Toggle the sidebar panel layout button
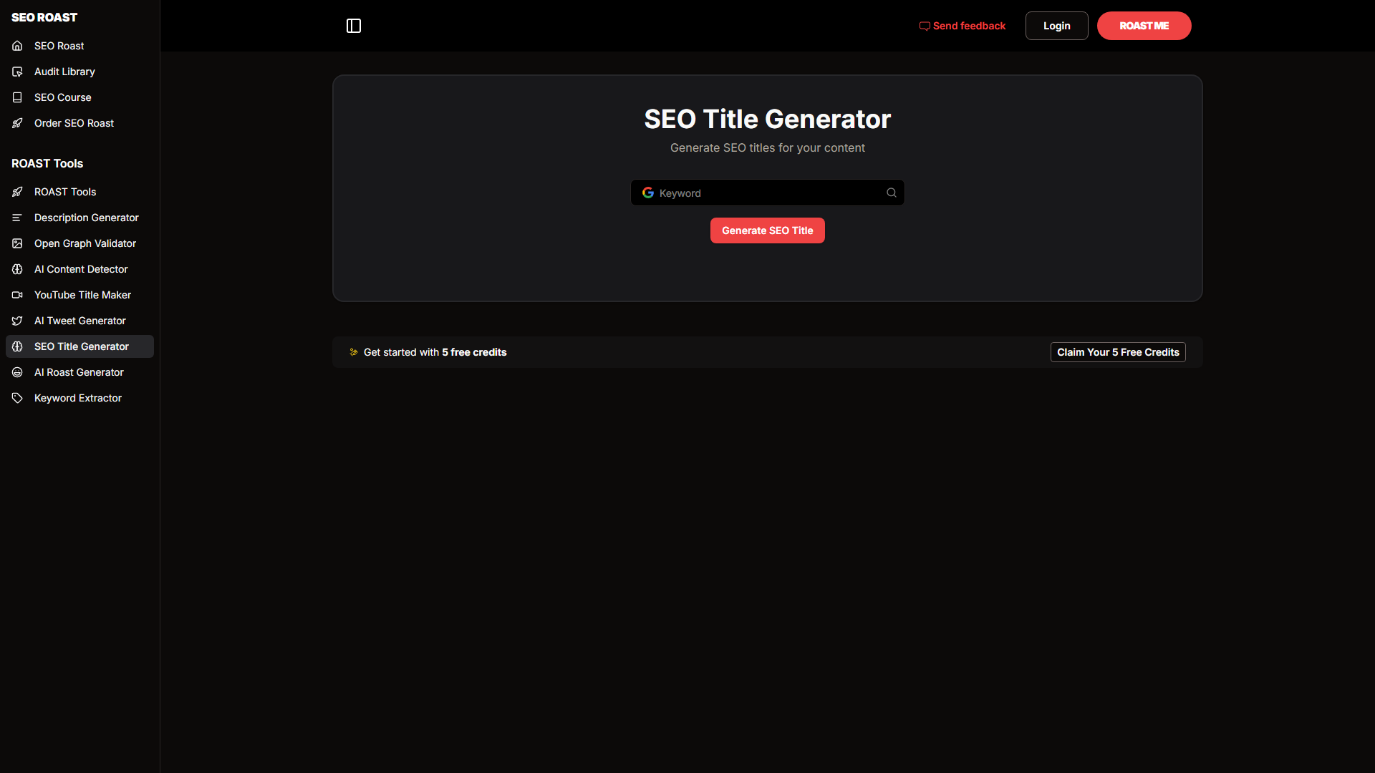 (353, 26)
